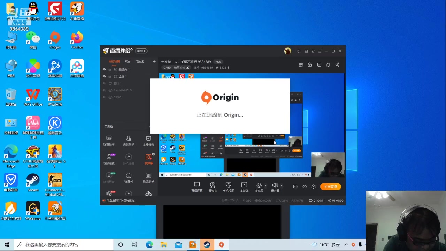446x251 pixels.
Task: Open the 主播任务 tool
Action: point(148,140)
